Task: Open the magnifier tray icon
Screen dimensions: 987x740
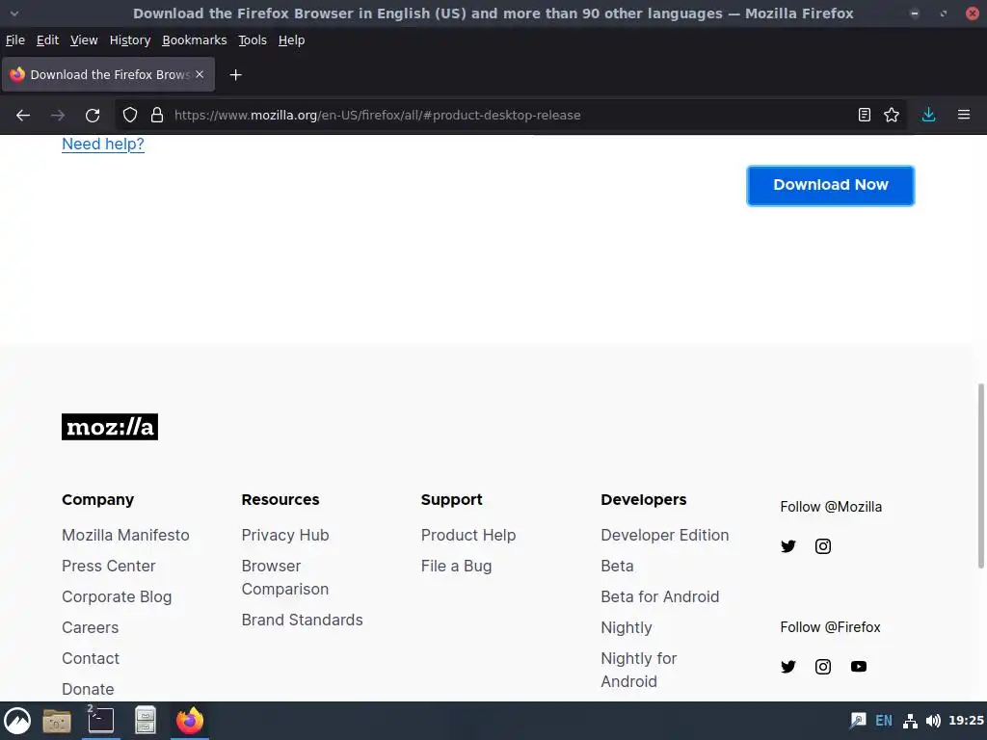Action: [858, 721]
